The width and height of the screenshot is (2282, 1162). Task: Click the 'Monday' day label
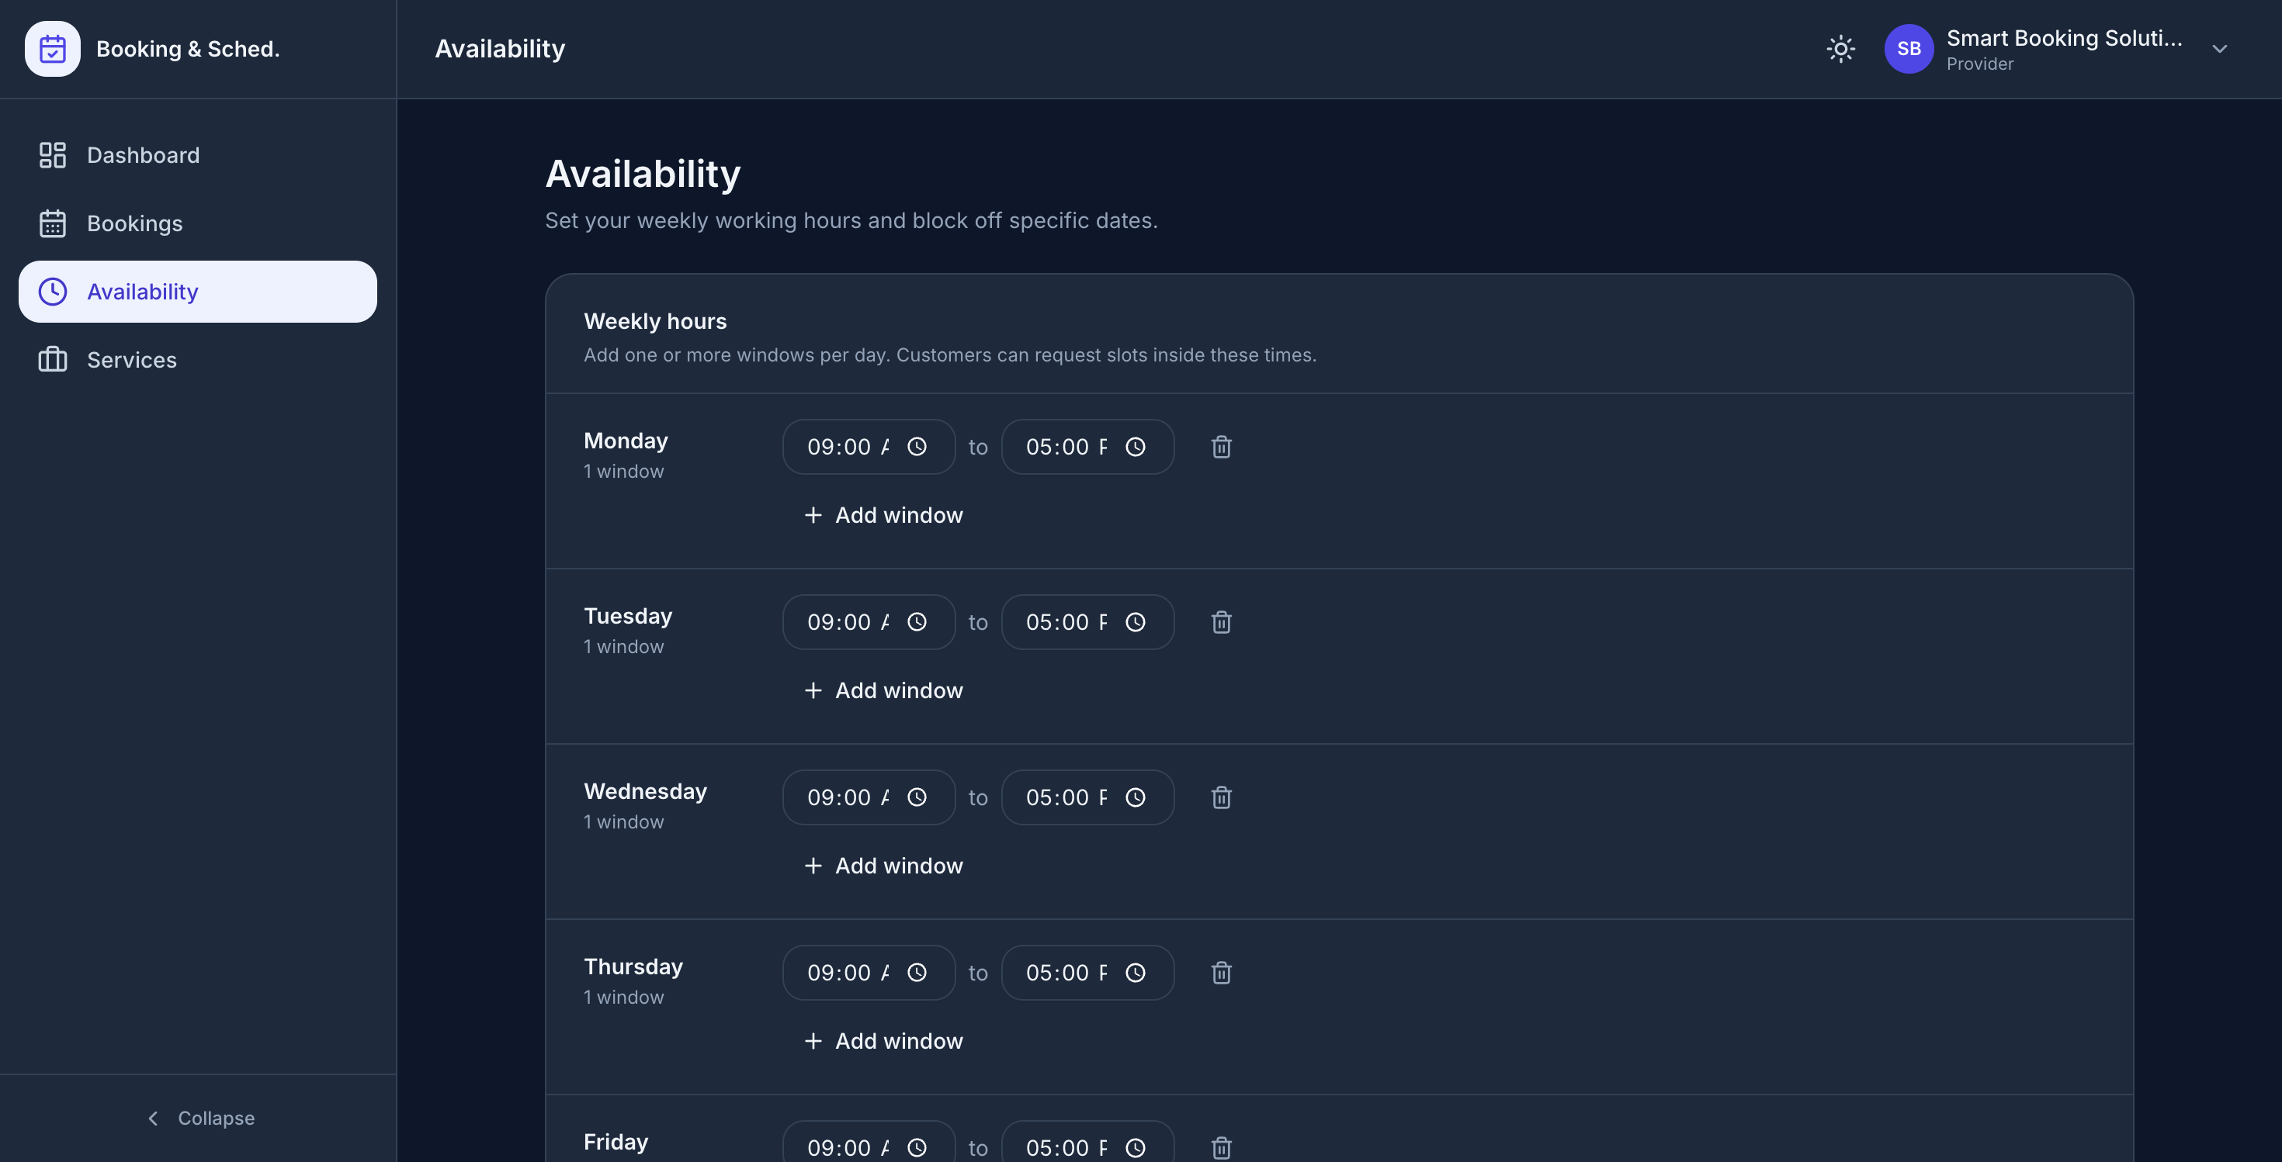[626, 441]
